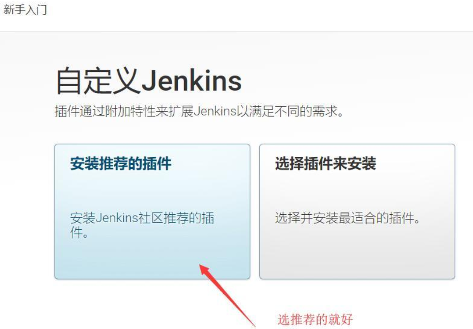Click the 安装Jenkins社区推荐的插件 description text
Image resolution: width=473 pixels, height=329 pixels.
point(142,225)
